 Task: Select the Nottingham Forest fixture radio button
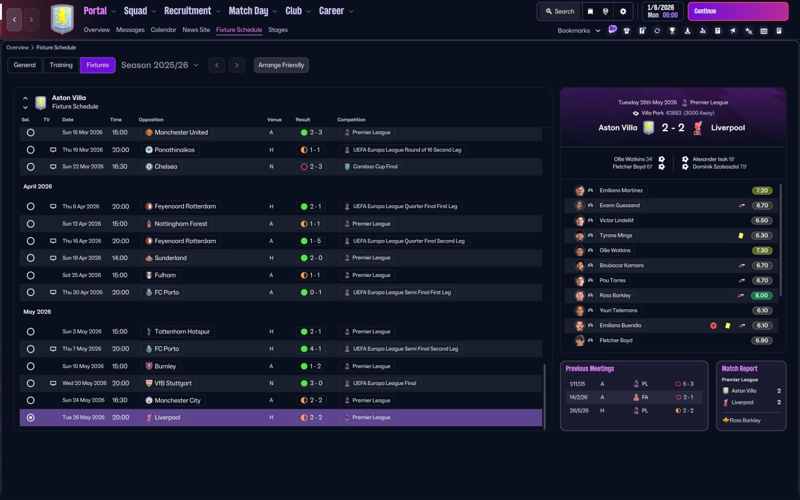[31, 224]
